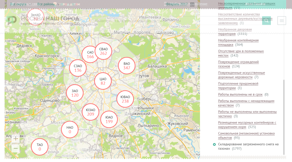292x162 pixels.
Task: Open the ВАО 347 map marker
Action: pos(127,66)
